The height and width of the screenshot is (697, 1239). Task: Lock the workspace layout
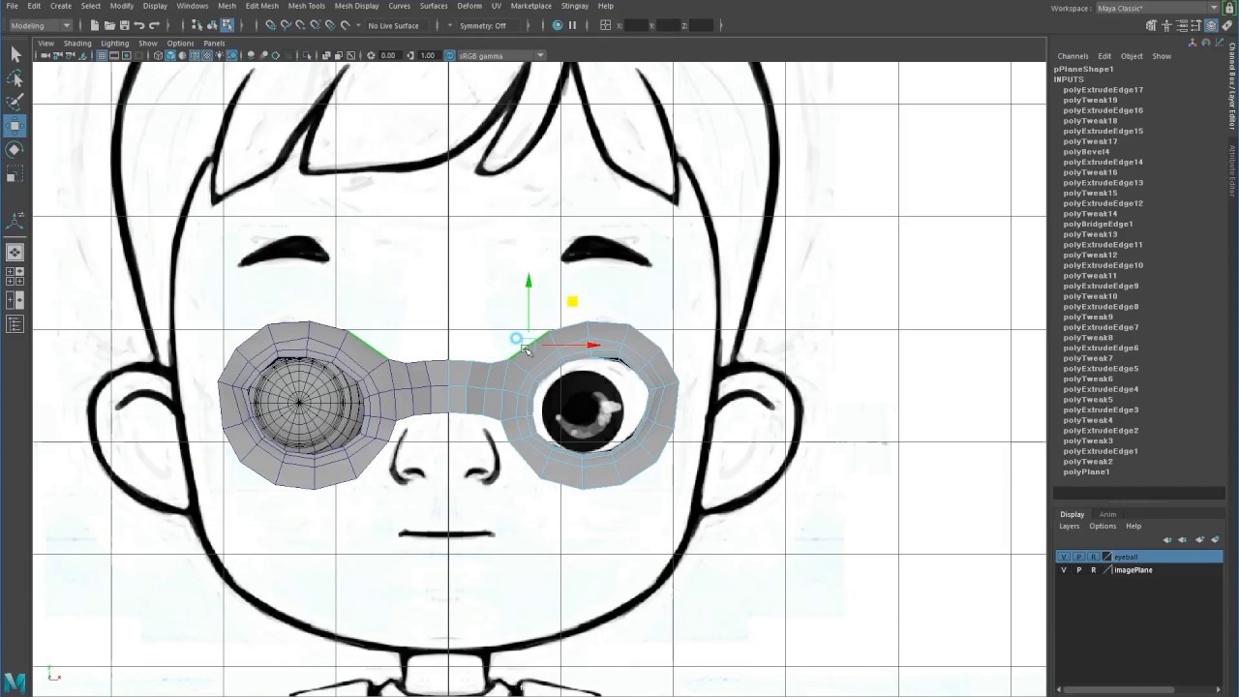click(x=1230, y=8)
